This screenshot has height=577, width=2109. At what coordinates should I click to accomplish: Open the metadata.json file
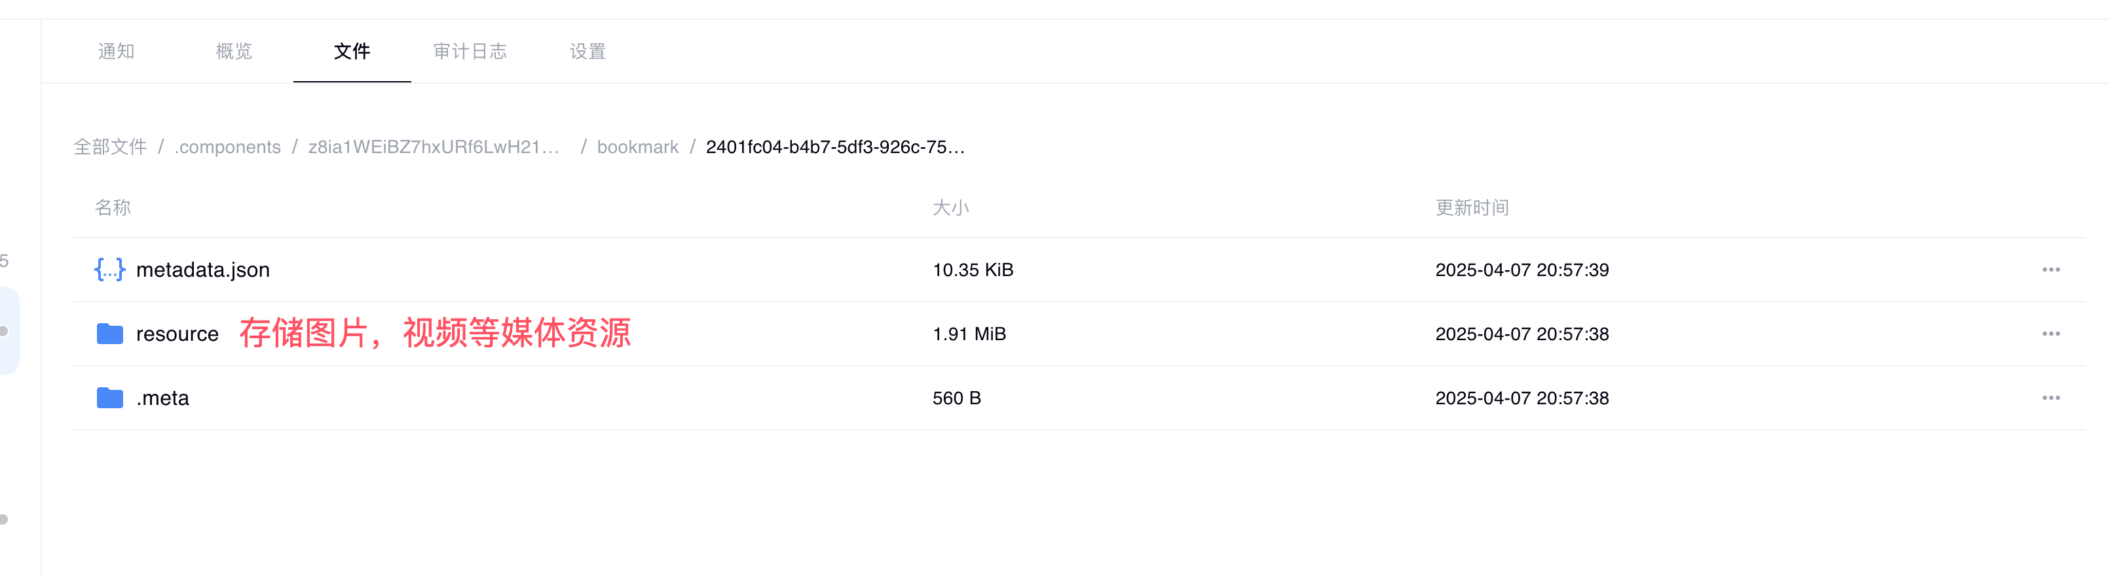tap(203, 270)
